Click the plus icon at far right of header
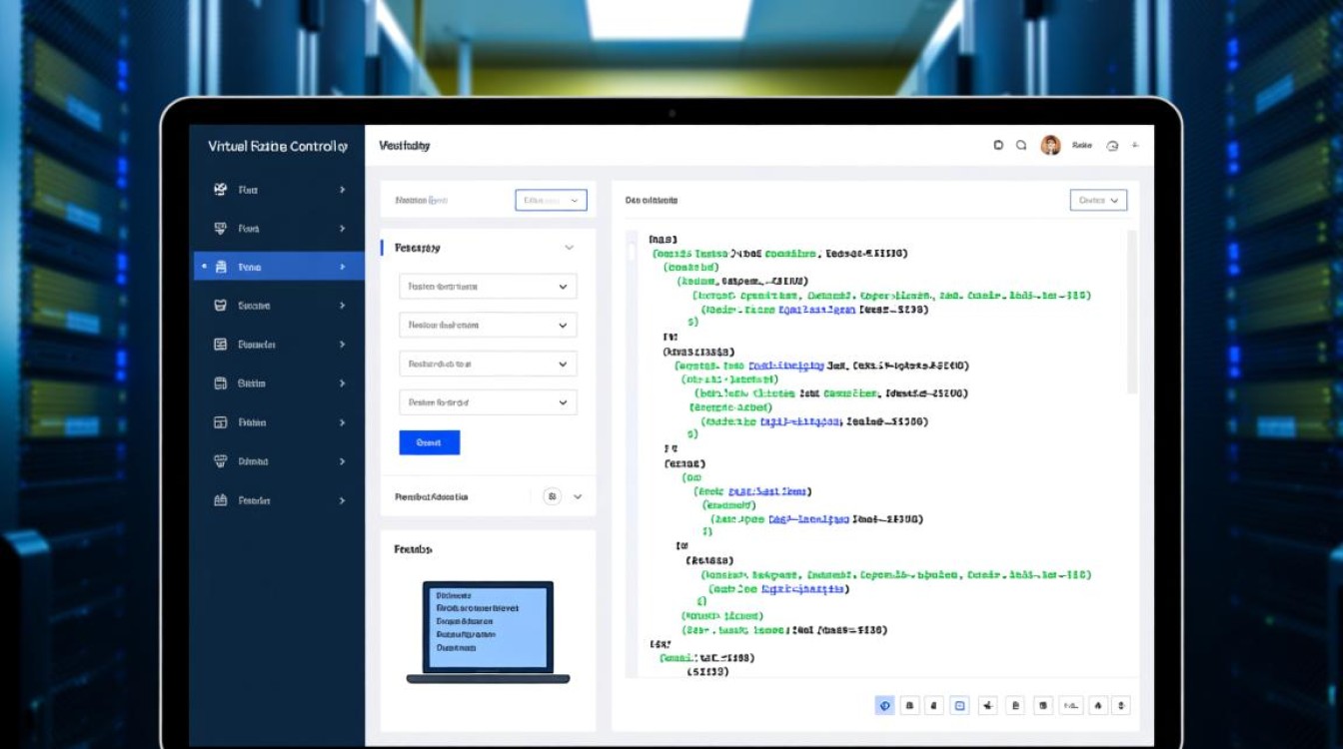The image size is (1343, 749). pos(1135,146)
